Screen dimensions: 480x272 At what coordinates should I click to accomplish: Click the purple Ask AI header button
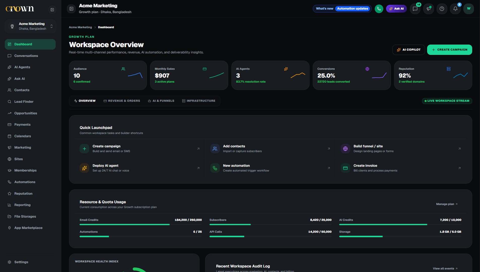click(x=396, y=9)
